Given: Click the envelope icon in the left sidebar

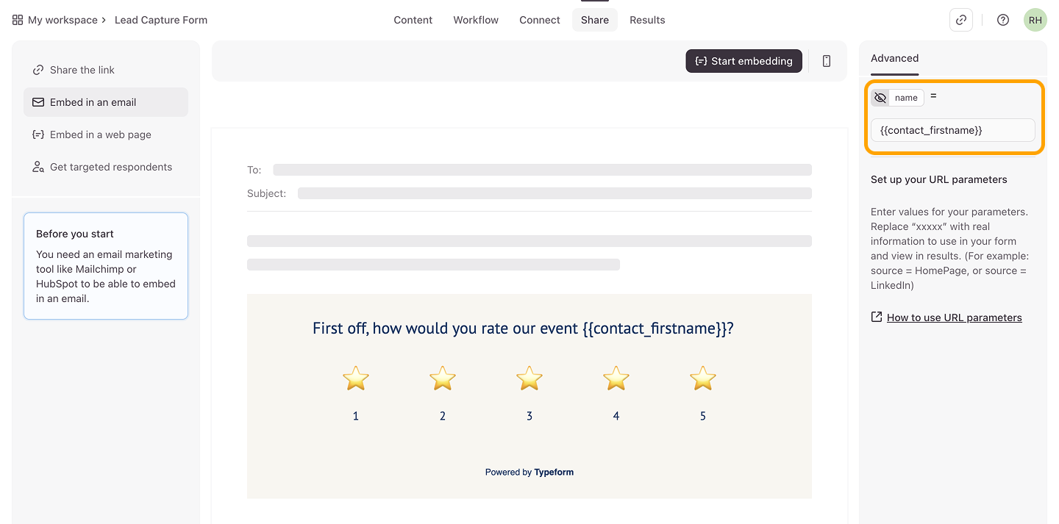Looking at the screenshot, I should tap(38, 102).
